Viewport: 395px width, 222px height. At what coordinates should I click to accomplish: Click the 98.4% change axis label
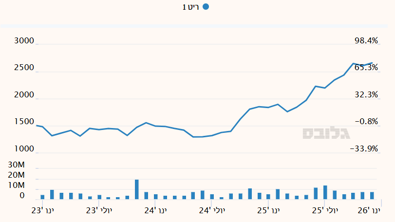[x=366, y=41]
